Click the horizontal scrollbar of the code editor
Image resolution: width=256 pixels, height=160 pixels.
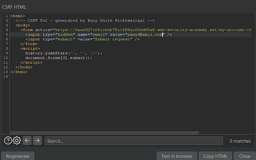[x=104, y=133]
